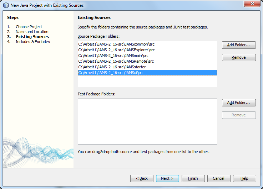Click the Name and Location step
The image size is (263, 189).
[x=32, y=32]
